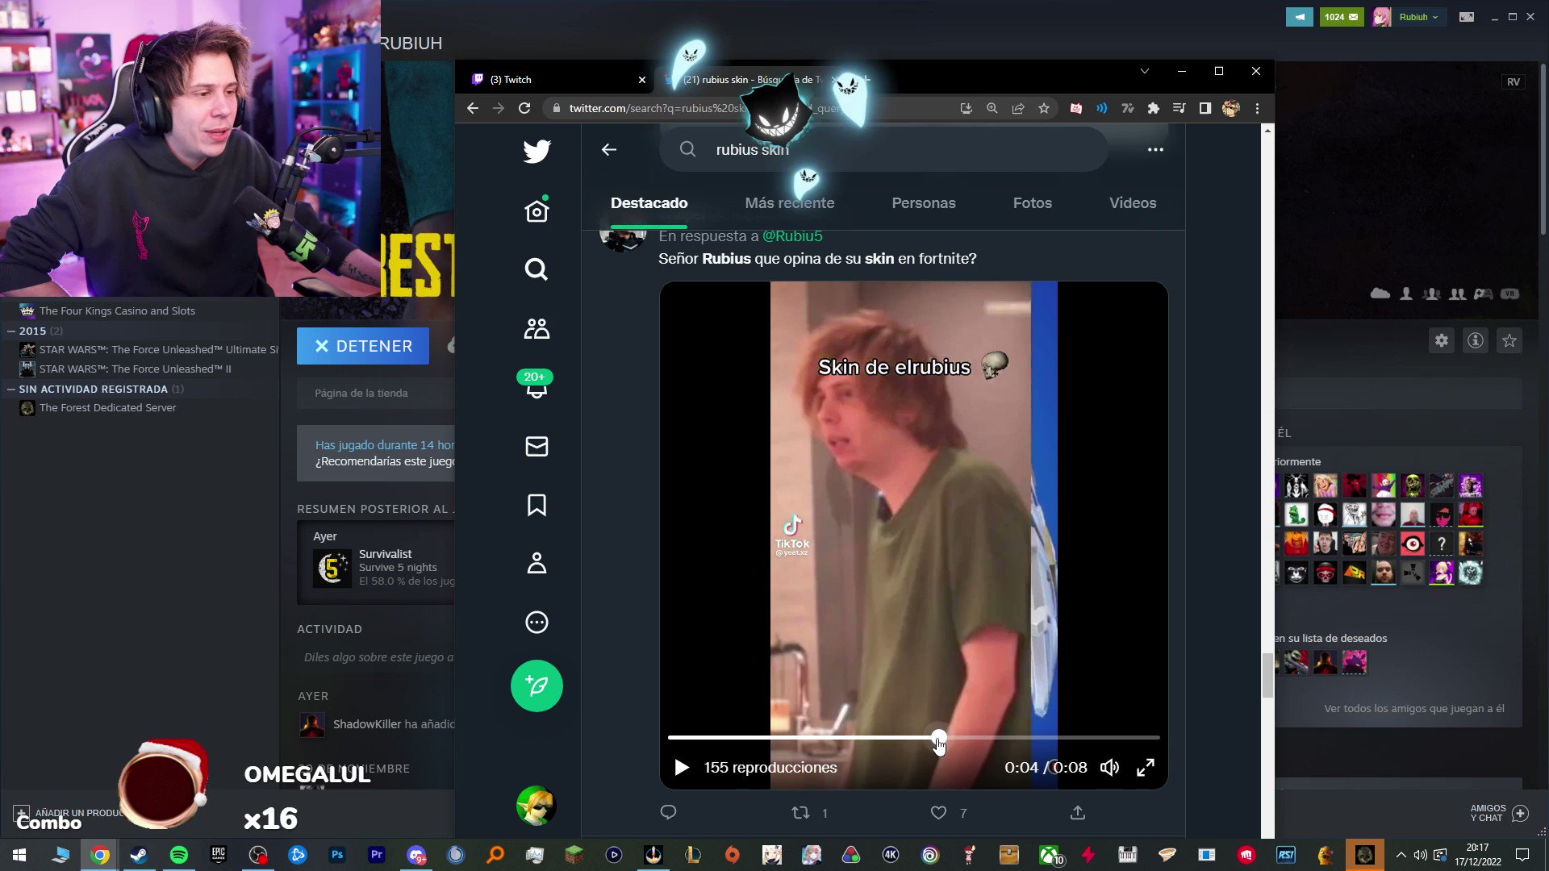Open taskbar volume speaker icon
This screenshot has height=871, width=1549.
pos(1421,855)
